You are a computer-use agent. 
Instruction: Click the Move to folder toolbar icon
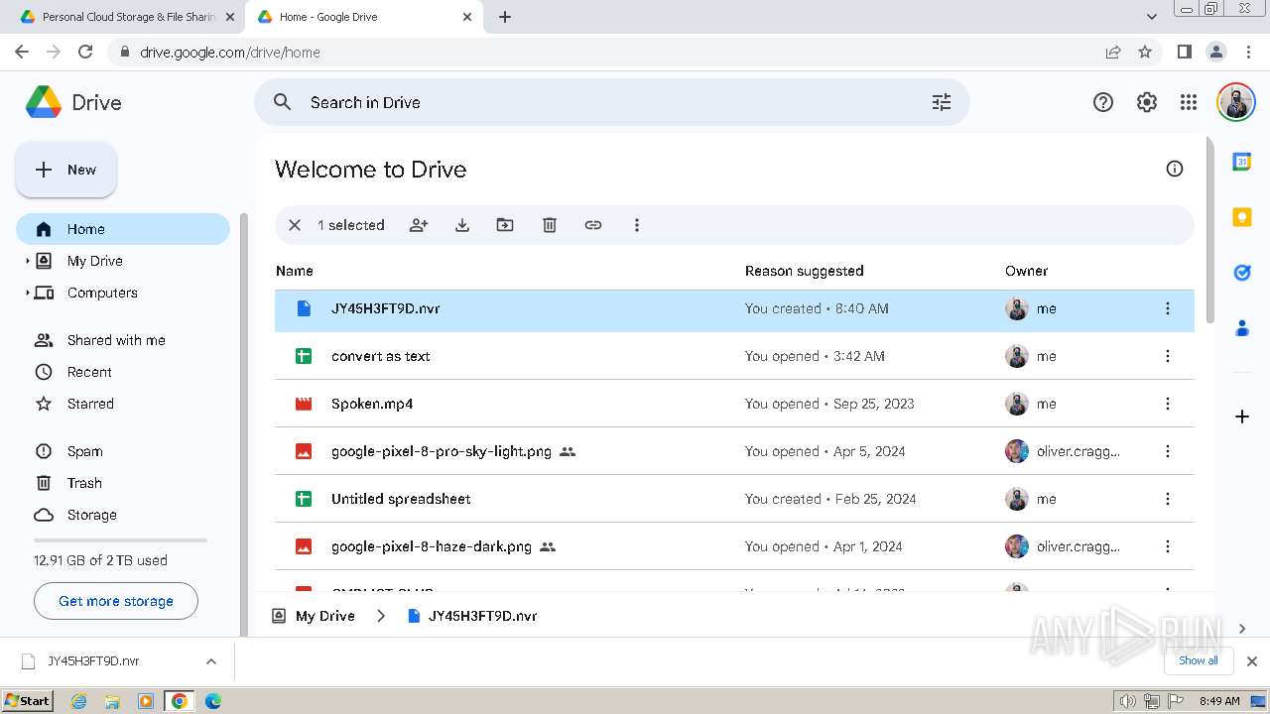[505, 225]
